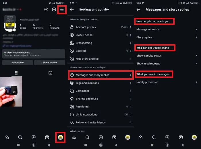Image resolution: width=201 pixels, height=149 pixels.
Task: Tap the profile picture with plus badge
Action: [x=10, y=26]
